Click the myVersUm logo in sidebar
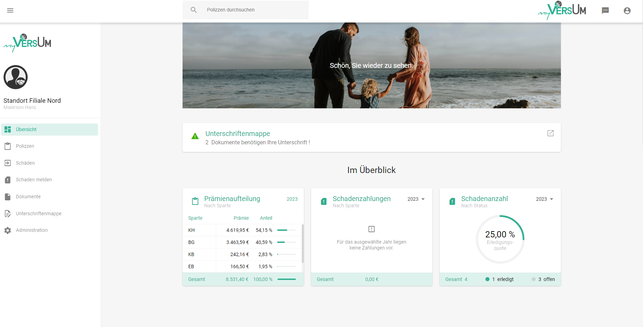Viewport: 643px width, 327px height. coord(27,43)
